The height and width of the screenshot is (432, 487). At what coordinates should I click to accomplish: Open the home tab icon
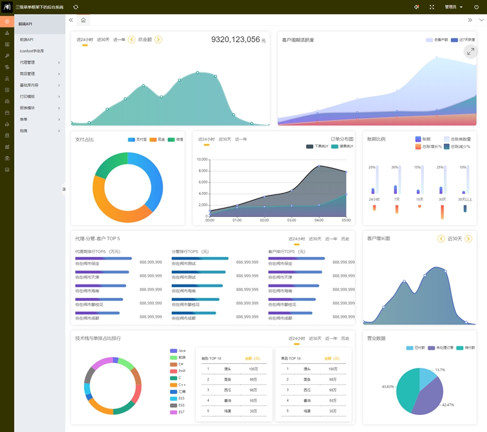(83, 20)
